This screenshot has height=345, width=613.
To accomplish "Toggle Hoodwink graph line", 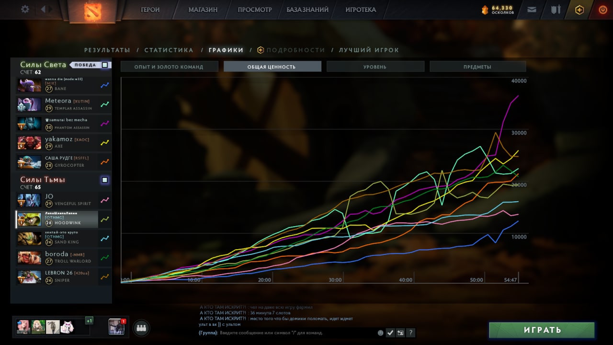I will [x=105, y=219].
